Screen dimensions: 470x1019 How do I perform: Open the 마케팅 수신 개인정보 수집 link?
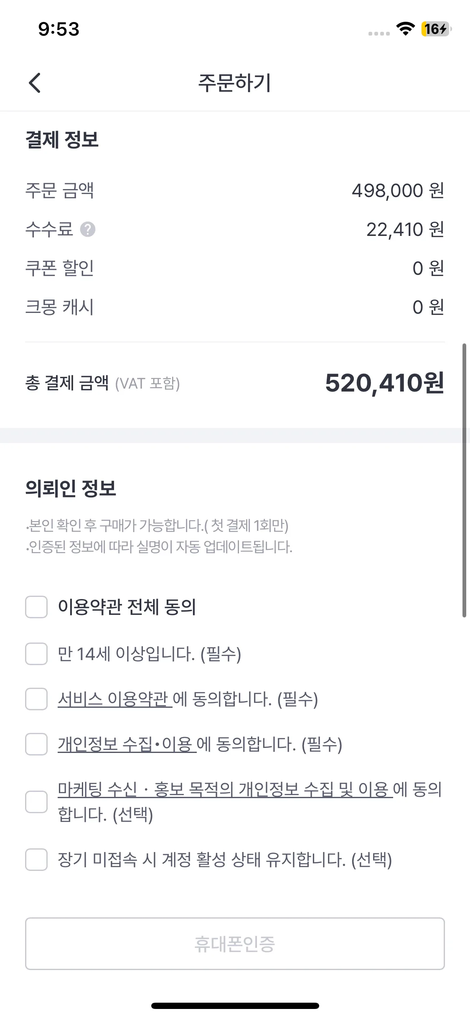(x=225, y=789)
